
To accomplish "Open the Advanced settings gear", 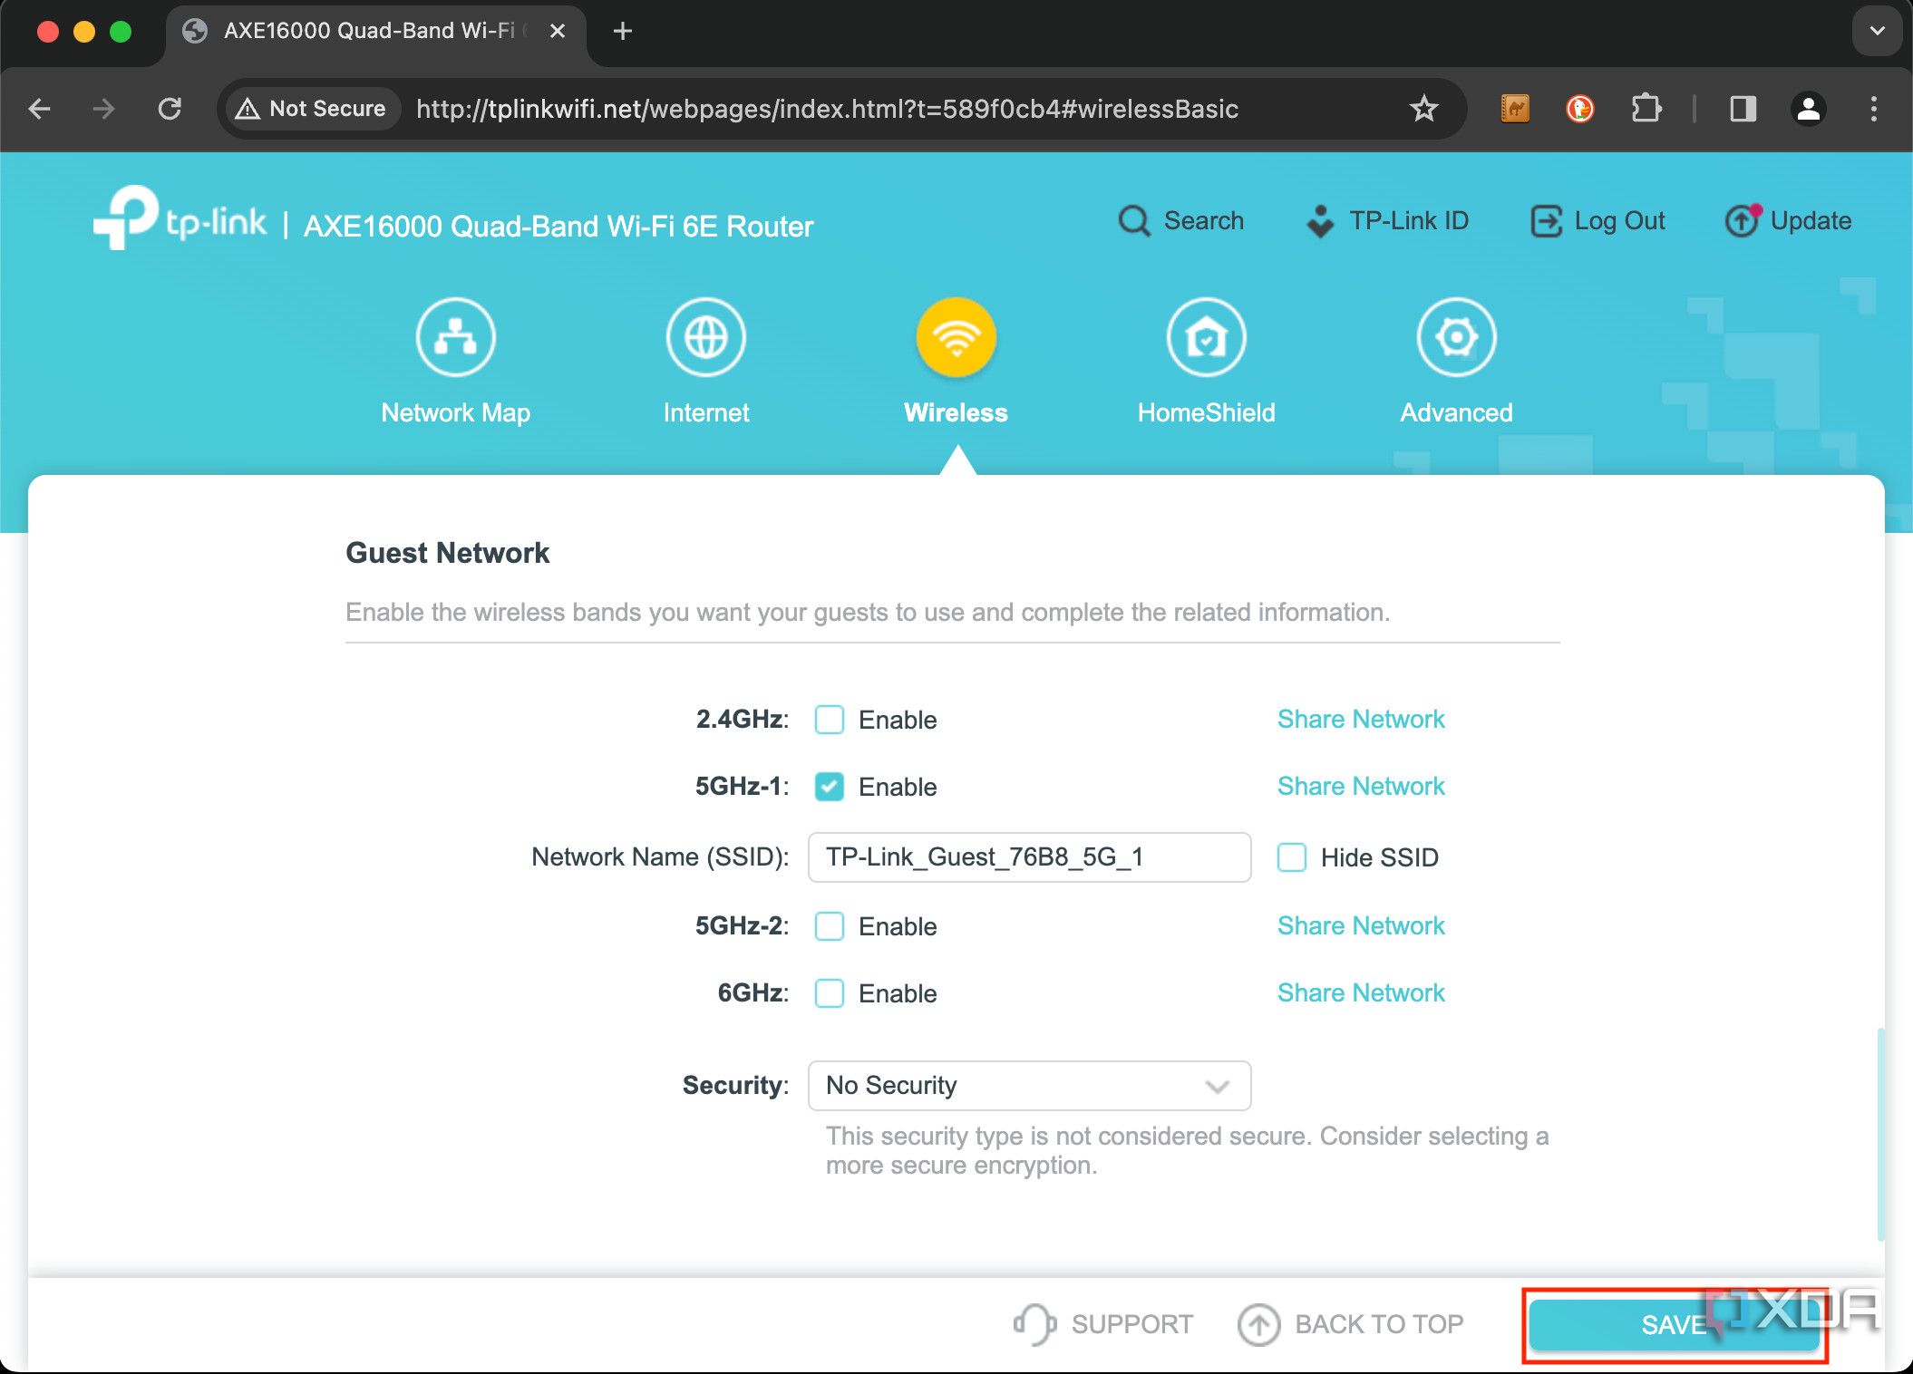I will 1455,336.
